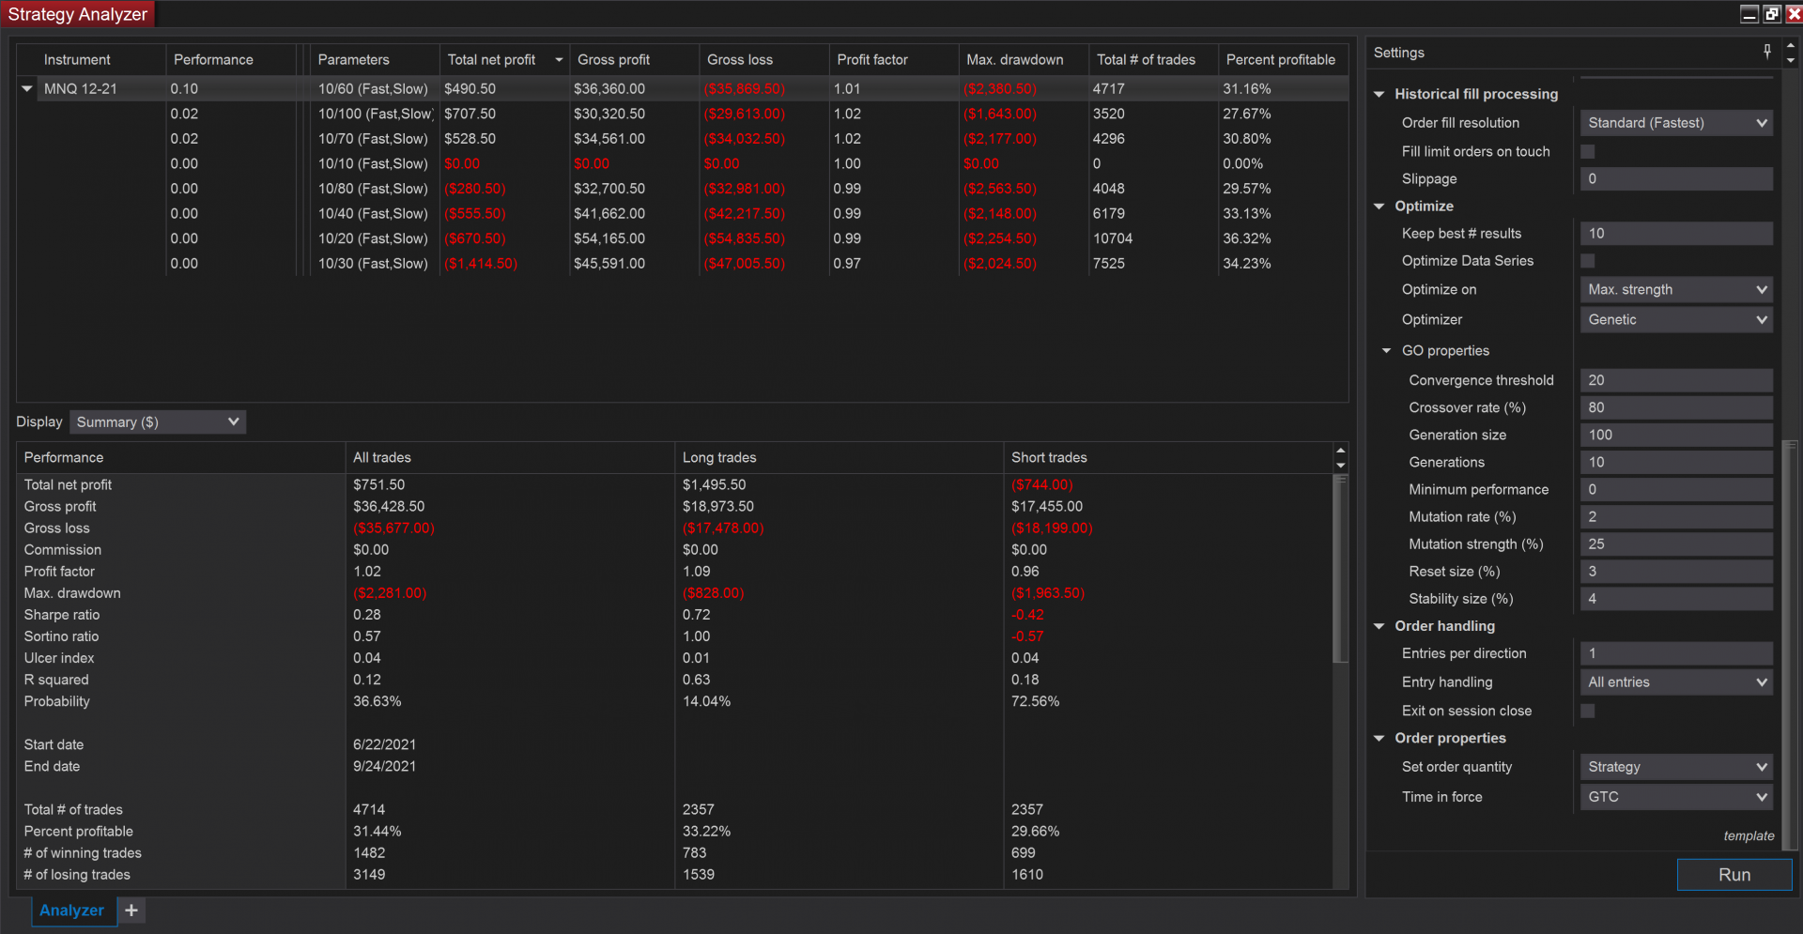The width and height of the screenshot is (1803, 934).
Task: Sort by Percent profitable column header
Action: (x=1283, y=59)
